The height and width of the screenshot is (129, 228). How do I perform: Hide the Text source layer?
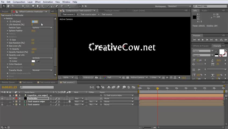pos(2,105)
